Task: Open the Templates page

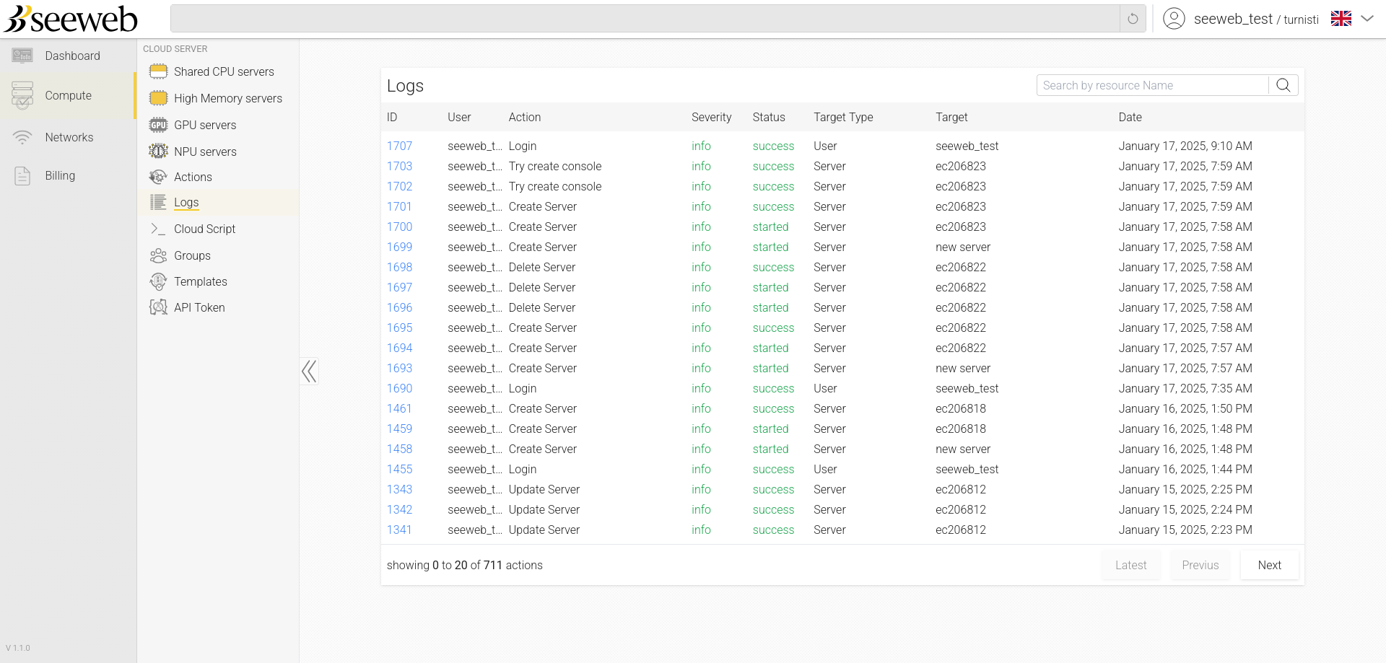Action: (x=200, y=281)
